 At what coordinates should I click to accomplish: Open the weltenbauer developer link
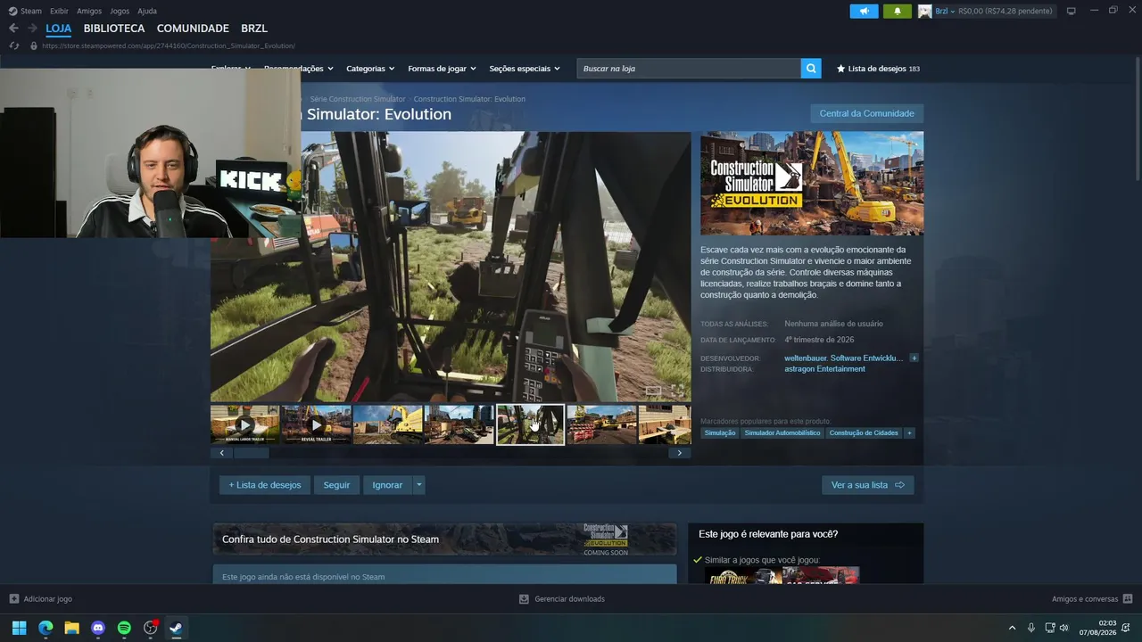point(843,358)
